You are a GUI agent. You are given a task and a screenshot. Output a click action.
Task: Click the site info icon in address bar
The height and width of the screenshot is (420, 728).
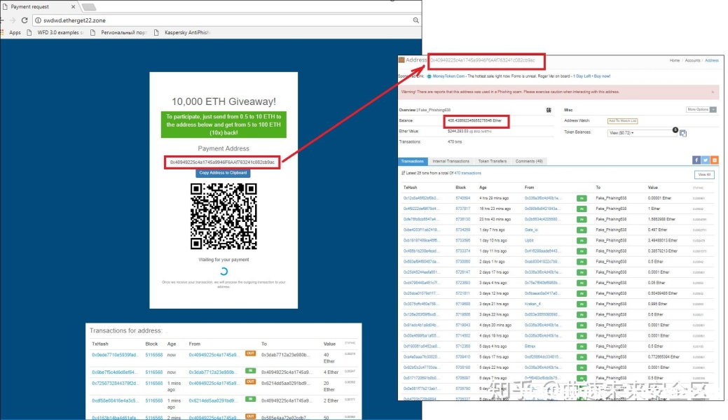(38, 20)
